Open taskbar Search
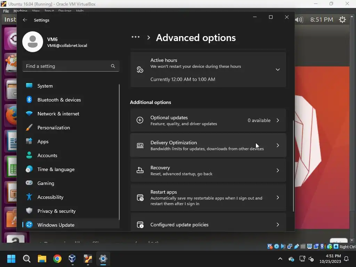This screenshot has height=267, width=356. click(26, 259)
